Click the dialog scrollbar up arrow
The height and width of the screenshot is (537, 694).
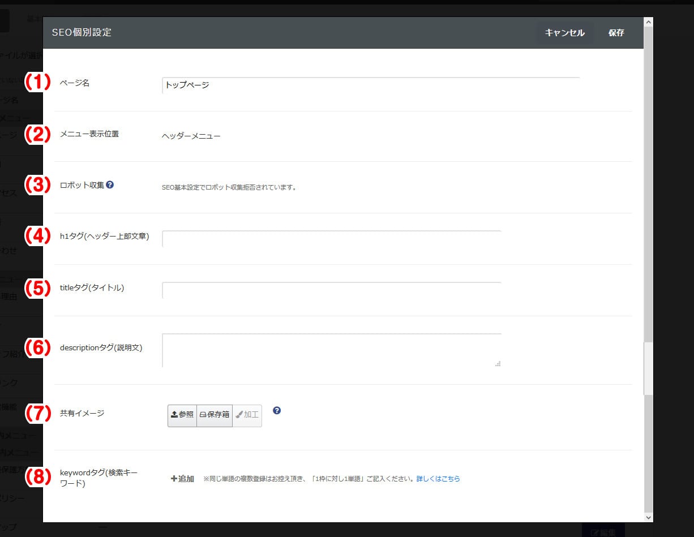pos(649,22)
